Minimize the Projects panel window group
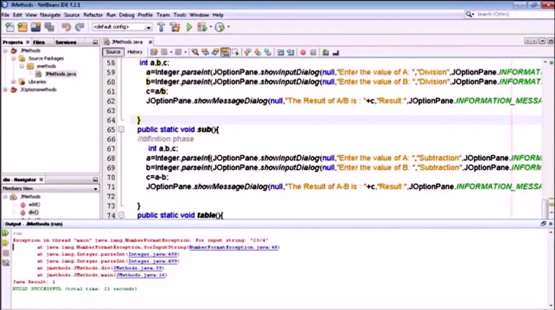This screenshot has width=555, height=310. pos(95,42)
